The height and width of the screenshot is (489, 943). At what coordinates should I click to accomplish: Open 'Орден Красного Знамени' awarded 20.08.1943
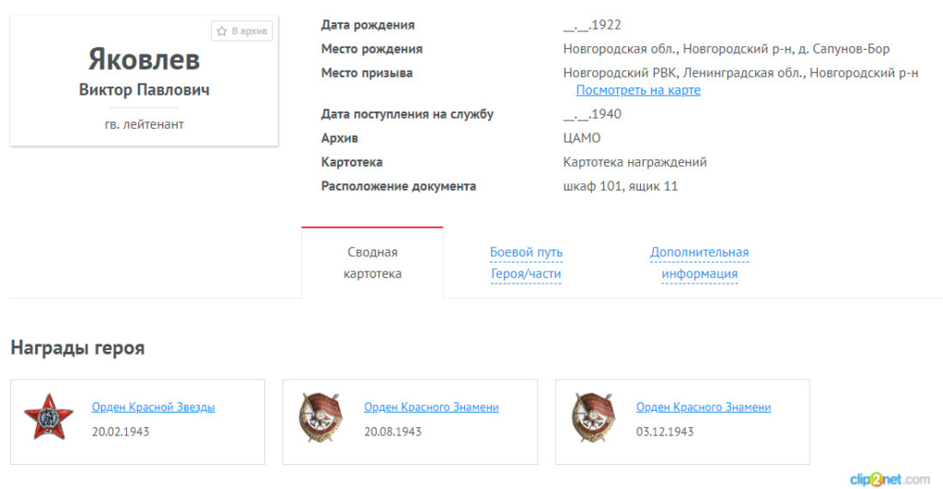tap(431, 407)
